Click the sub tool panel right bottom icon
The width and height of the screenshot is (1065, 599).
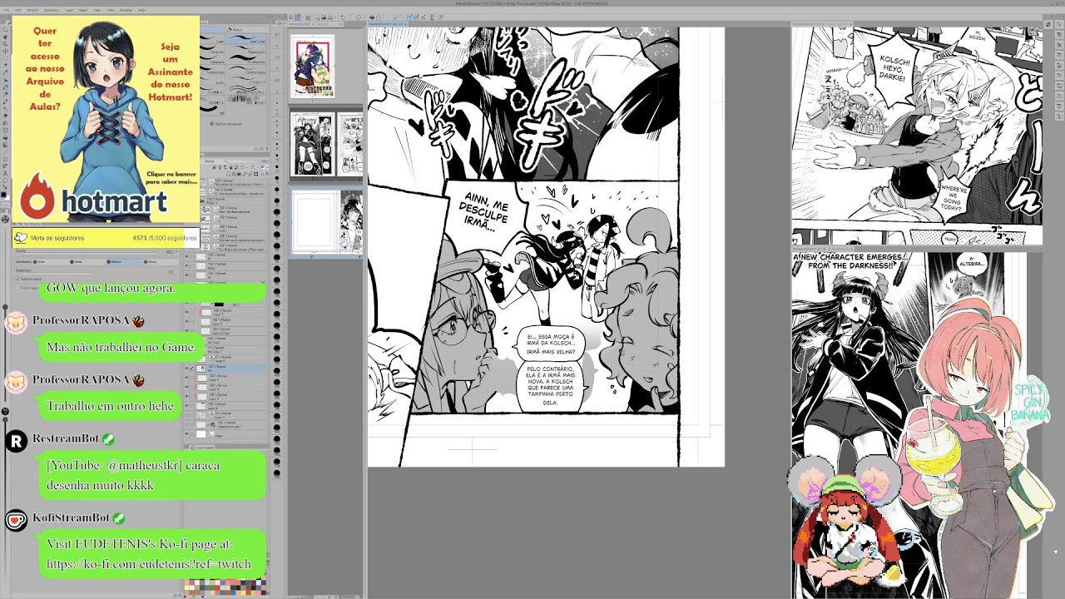(x=267, y=149)
